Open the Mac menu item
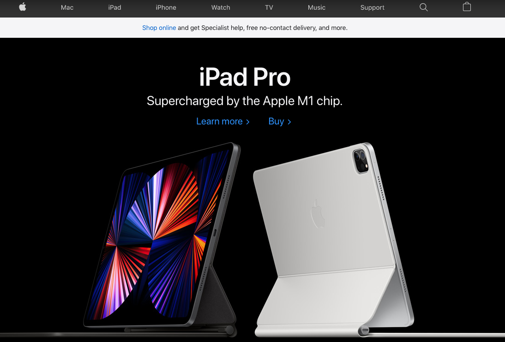The width and height of the screenshot is (505, 342). click(67, 7)
